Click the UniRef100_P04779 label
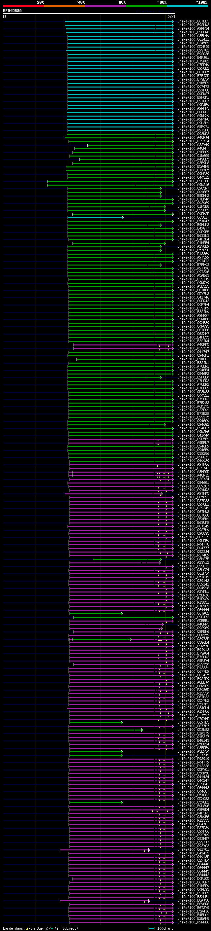Viewport: 211px width, 931px height. pyautogui.click(x=193, y=762)
